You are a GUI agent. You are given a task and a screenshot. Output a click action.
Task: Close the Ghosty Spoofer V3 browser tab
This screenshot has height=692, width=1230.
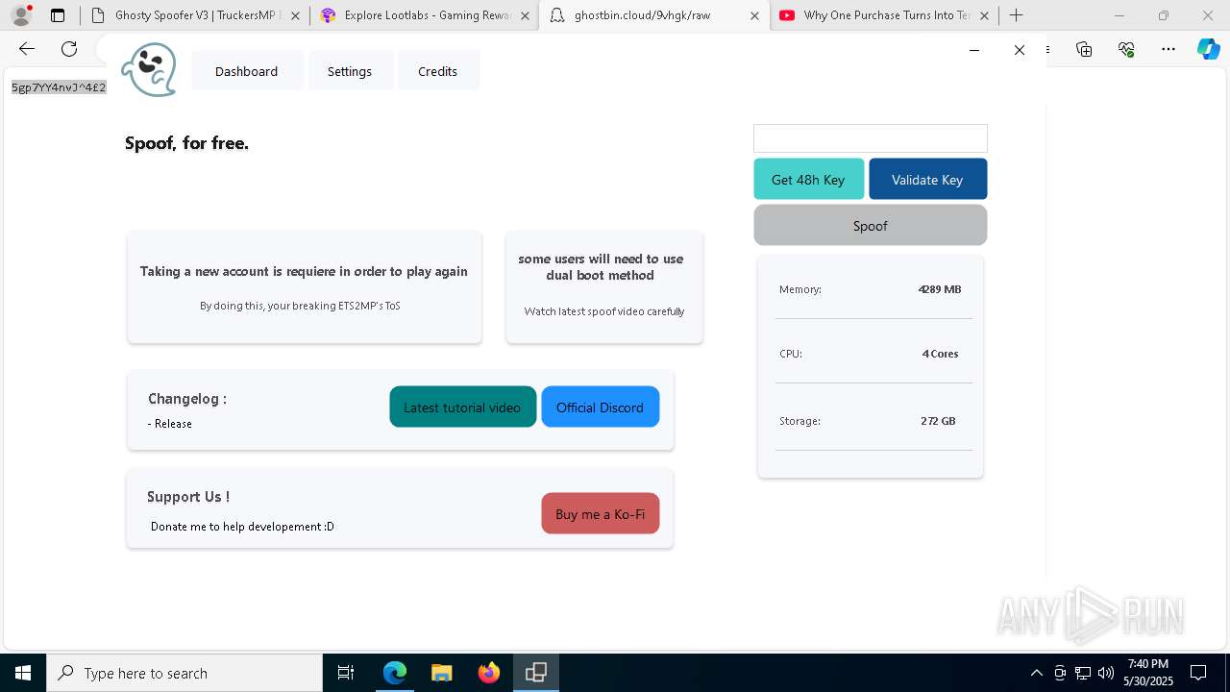pos(295,15)
